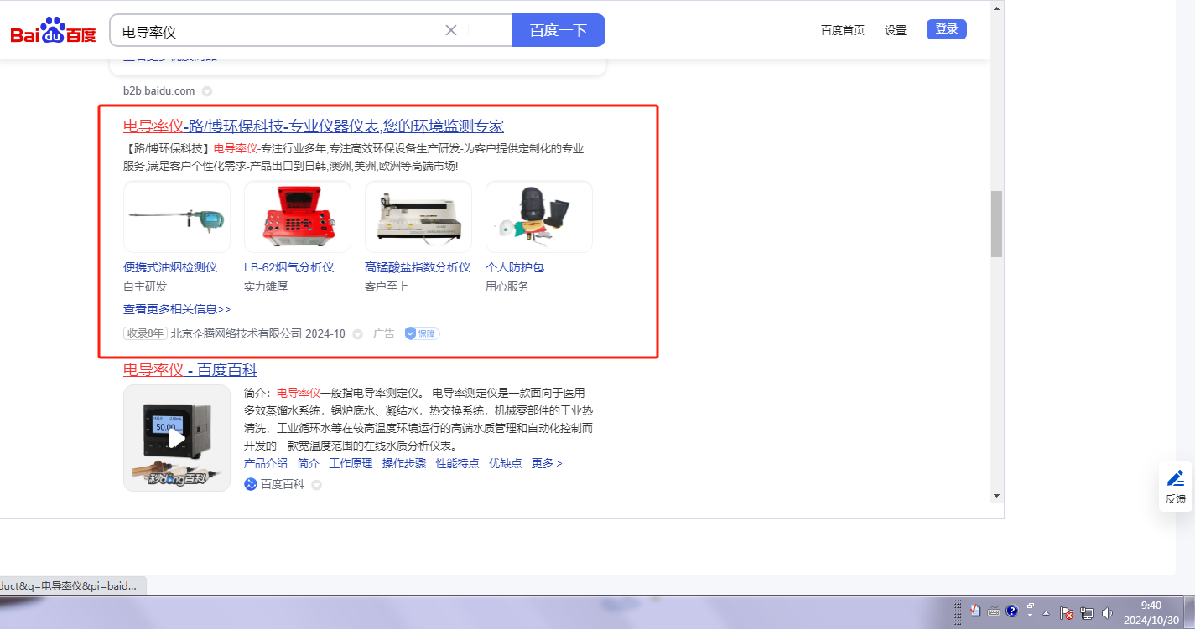The image size is (1195, 629).
Task: Click the Show Desktop strip beside the clock
Action: pos(1189,613)
